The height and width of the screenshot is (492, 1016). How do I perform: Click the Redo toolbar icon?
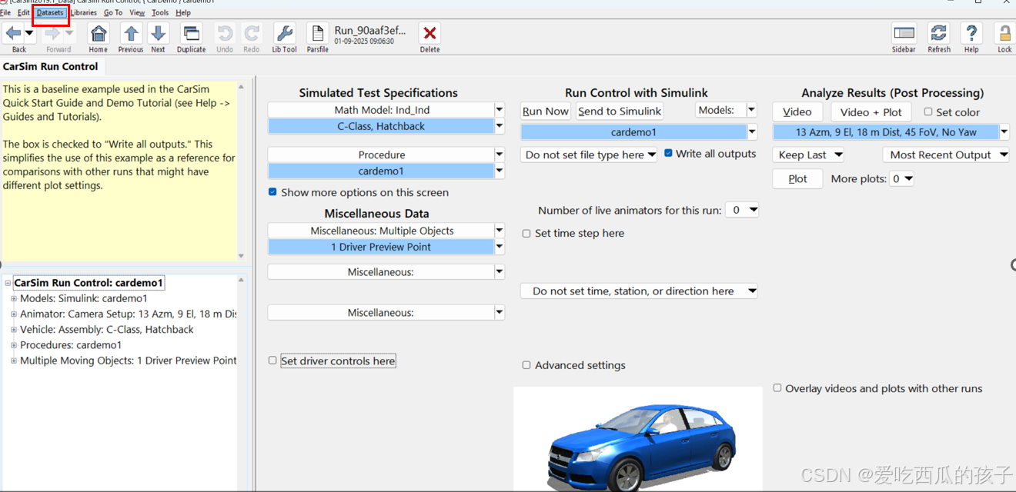point(252,34)
